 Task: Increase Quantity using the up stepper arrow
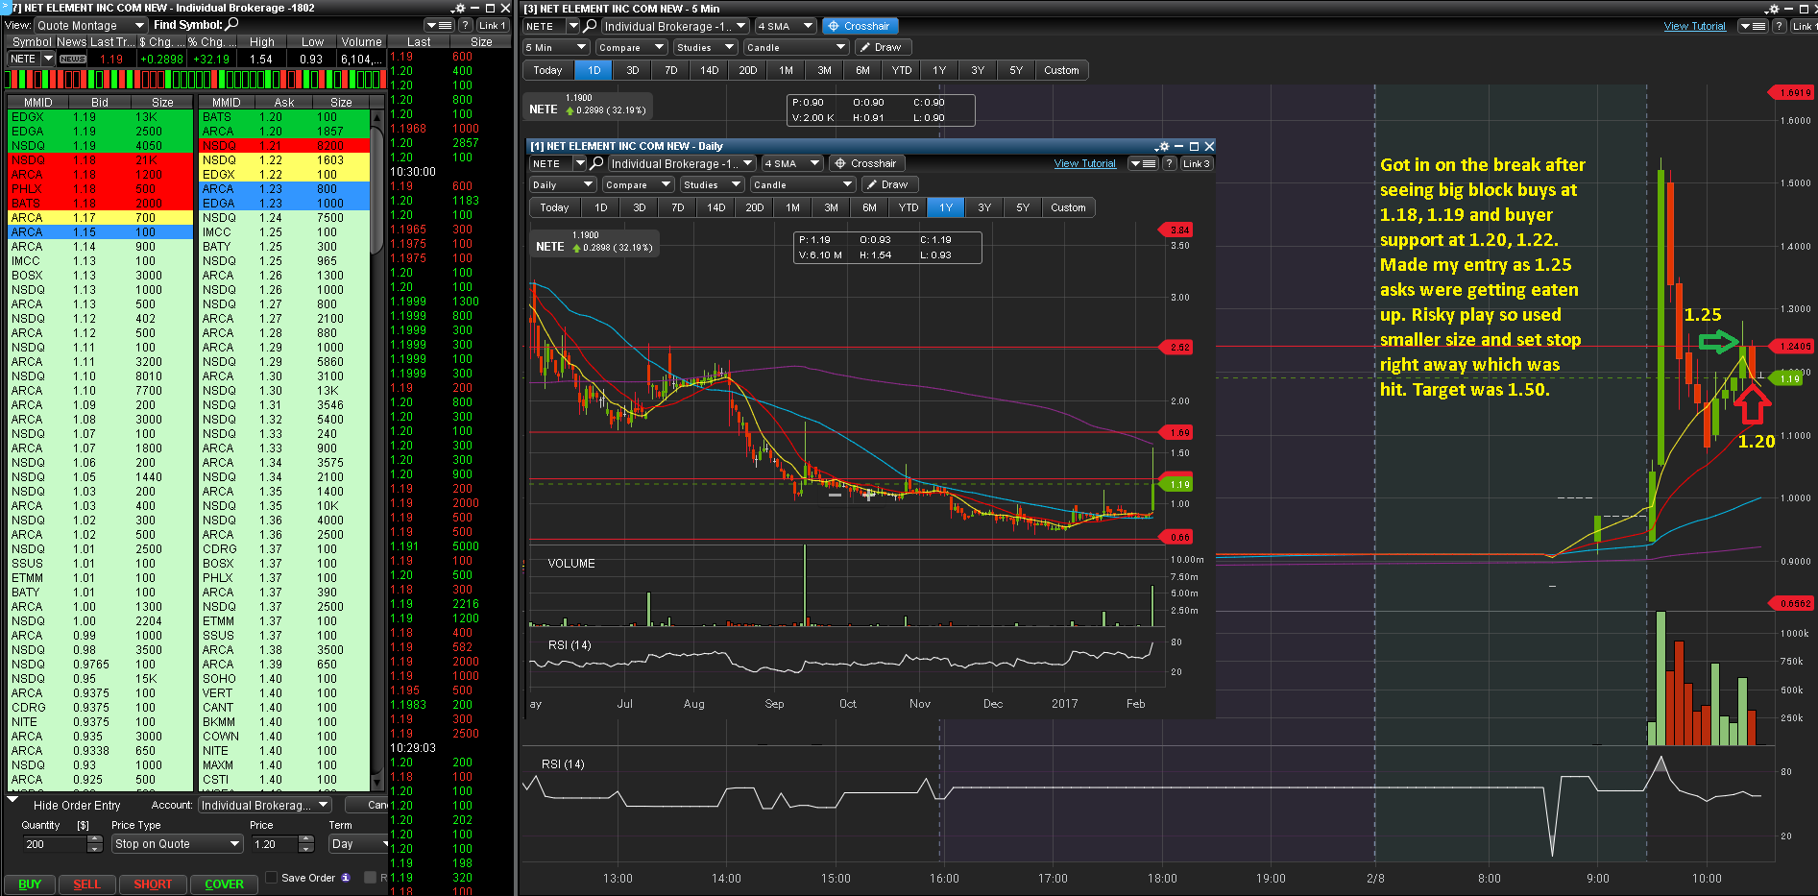pyautogui.click(x=94, y=839)
